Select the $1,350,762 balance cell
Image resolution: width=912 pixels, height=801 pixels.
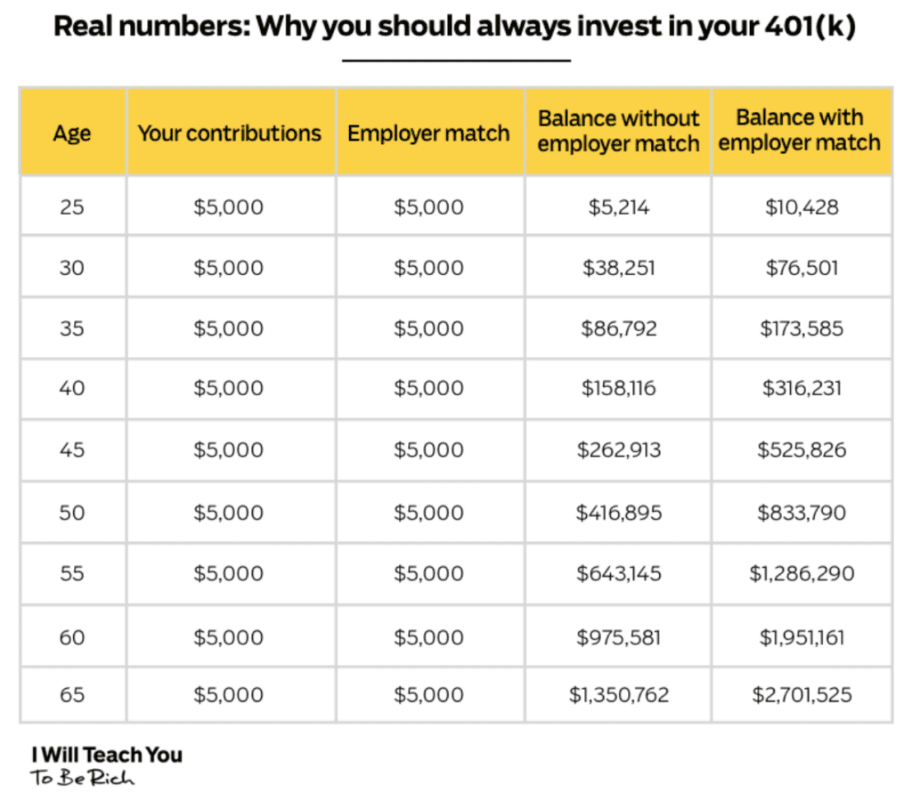point(618,694)
